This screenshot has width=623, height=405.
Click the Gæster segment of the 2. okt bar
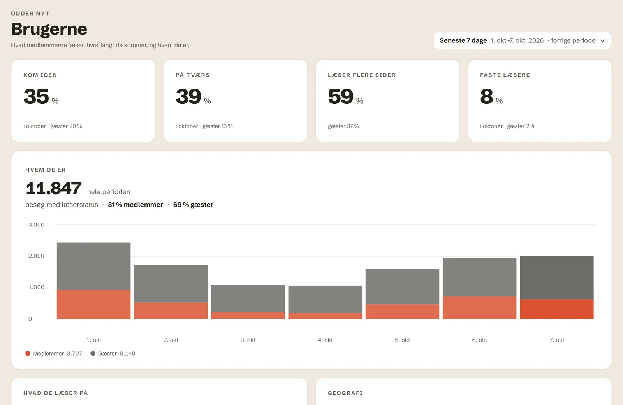pyautogui.click(x=171, y=284)
